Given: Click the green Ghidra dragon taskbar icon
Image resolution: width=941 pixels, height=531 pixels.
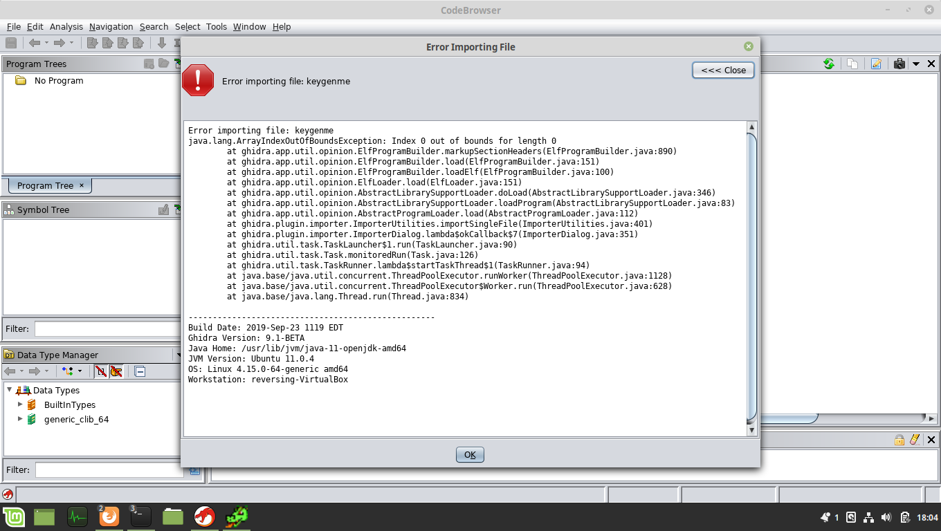Looking at the screenshot, I should point(237,516).
